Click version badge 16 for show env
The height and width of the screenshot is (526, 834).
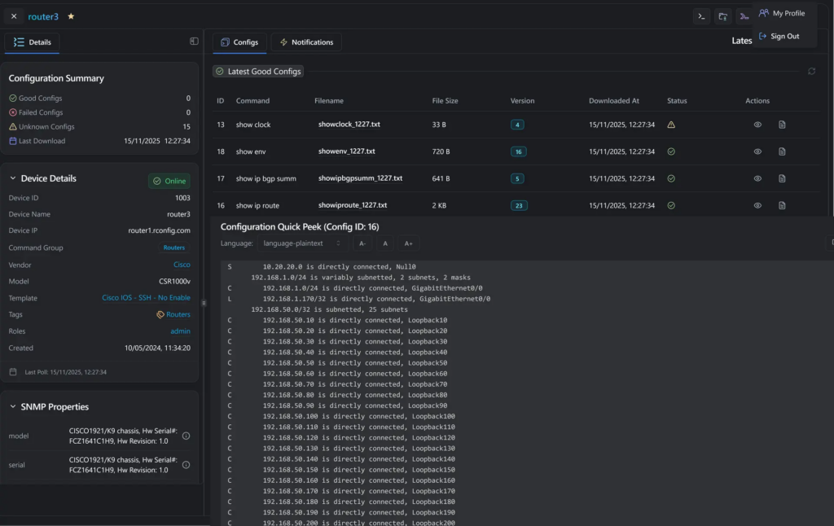point(519,151)
